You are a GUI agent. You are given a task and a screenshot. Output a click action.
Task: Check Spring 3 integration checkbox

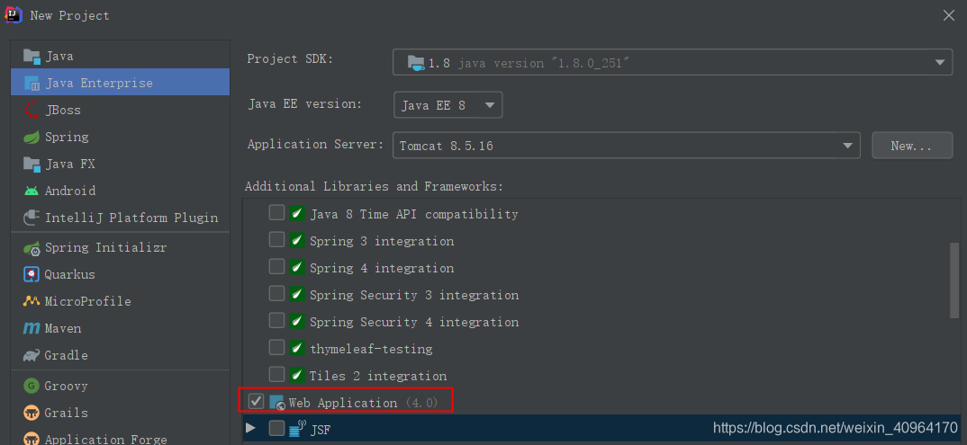pyautogui.click(x=277, y=240)
